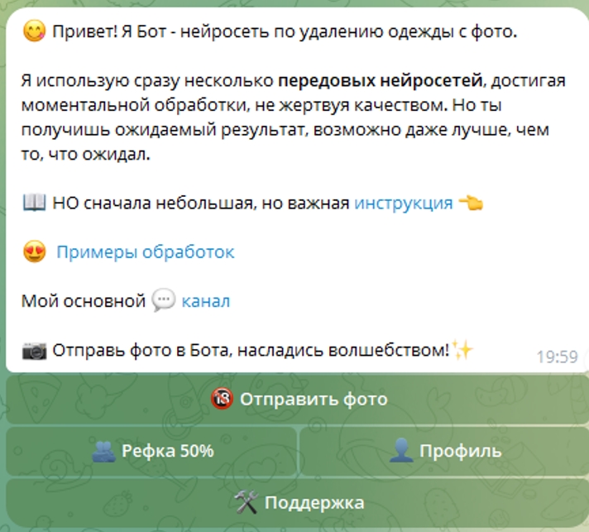Open the 'Примеры обработок' link
The width and height of the screenshot is (589, 532).
click(x=146, y=252)
